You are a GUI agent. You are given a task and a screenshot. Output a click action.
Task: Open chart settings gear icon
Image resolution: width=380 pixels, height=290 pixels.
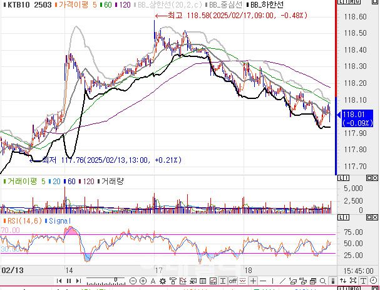pos(163,281)
